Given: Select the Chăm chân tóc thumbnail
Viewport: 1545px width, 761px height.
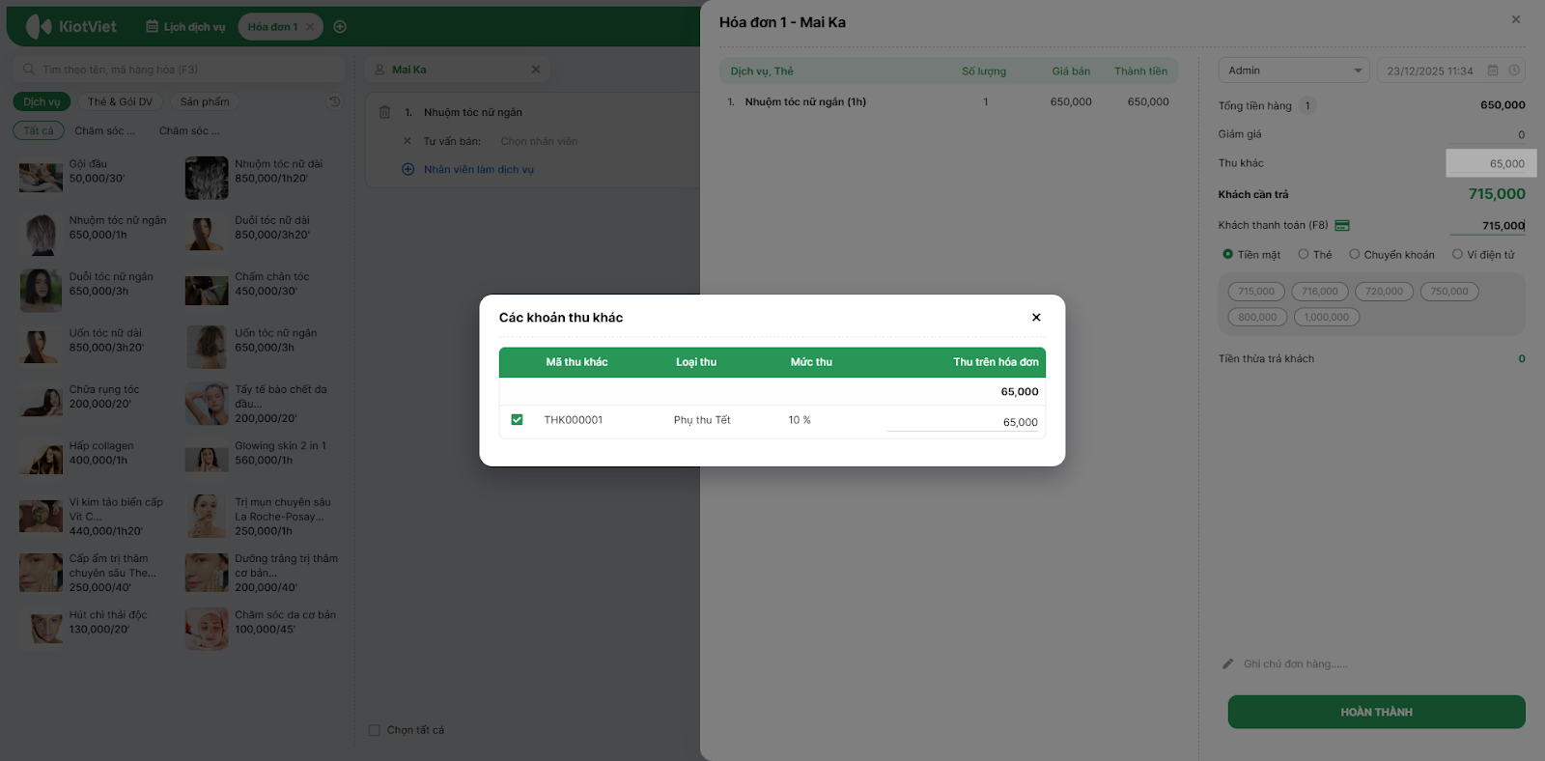Looking at the screenshot, I should 207,291.
